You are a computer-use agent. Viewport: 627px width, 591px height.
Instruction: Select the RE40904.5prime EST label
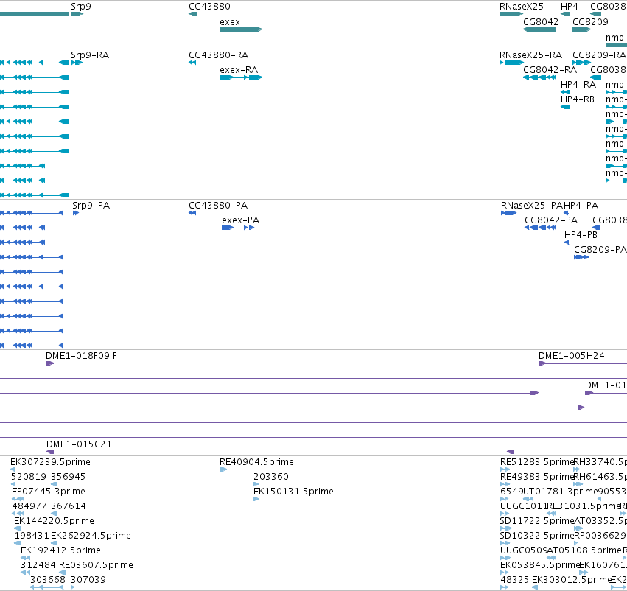coord(256,461)
